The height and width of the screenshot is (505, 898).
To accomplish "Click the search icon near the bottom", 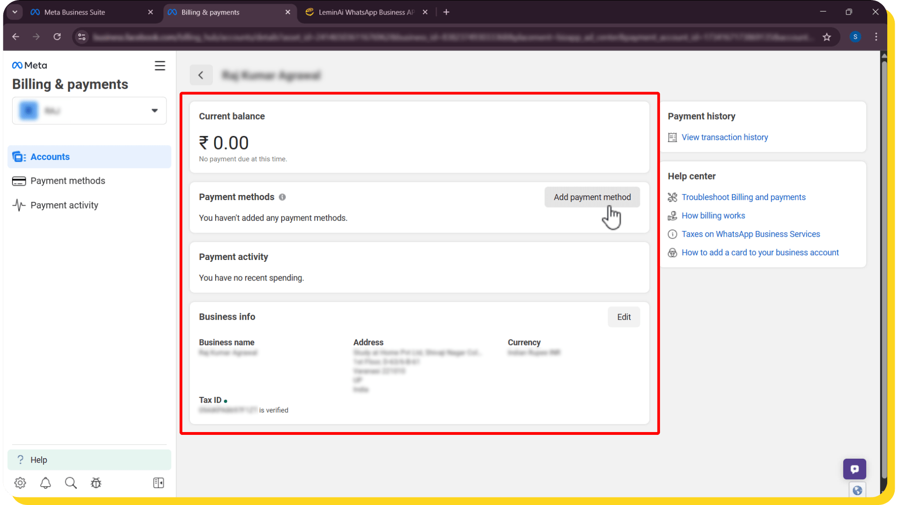I will (71, 483).
